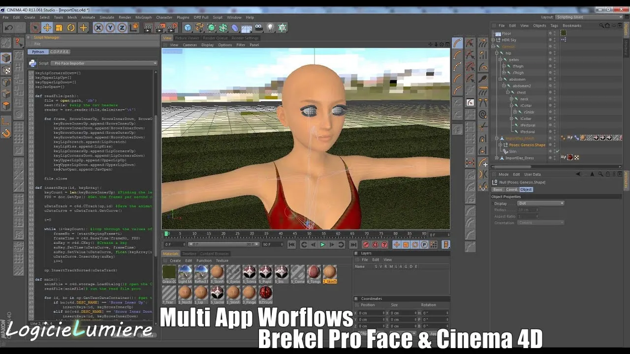Open the Layout Scripting (User) dropdown
The image size is (630, 354).
(x=588, y=17)
